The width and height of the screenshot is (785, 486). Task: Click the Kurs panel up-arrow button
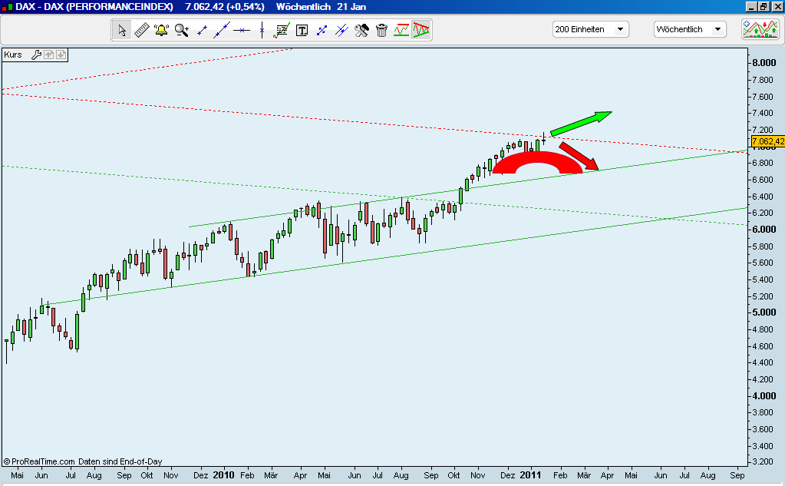pos(48,55)
